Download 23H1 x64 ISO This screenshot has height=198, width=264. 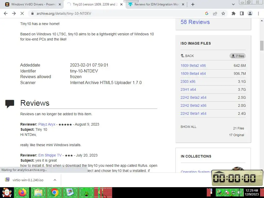coord(188,89)
